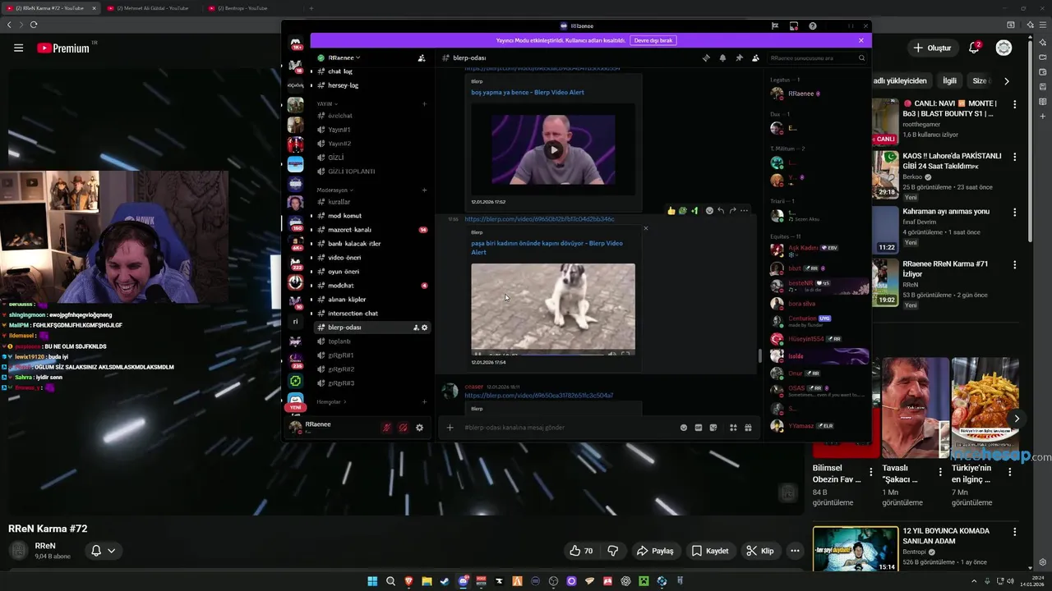Go back in the browser
Screen dimensions: 1052x591
click(x=10, y=25)
